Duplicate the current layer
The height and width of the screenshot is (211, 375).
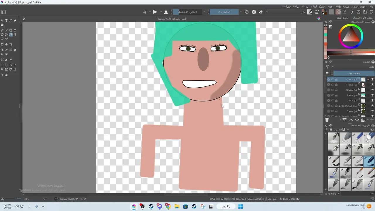coord(363,120)
